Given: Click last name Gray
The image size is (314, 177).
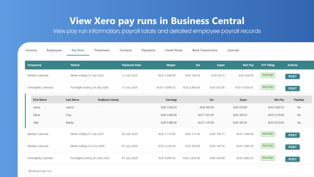Looking at the screenshot, I should tap(68, 115).
